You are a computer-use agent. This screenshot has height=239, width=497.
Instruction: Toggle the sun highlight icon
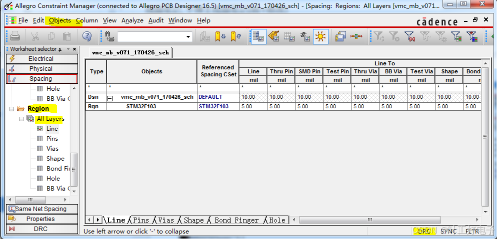[320, 36]
